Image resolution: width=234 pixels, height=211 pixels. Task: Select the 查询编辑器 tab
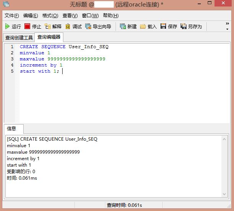pos(49,37)
